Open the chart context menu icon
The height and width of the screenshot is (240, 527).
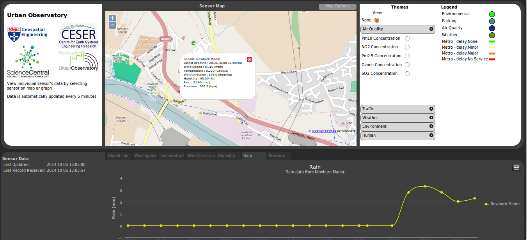516,168
